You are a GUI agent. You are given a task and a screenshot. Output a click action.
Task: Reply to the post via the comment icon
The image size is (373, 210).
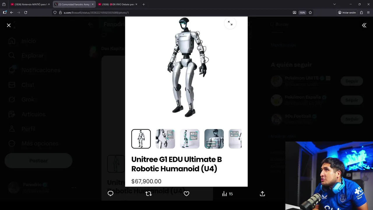click(110, 194)
